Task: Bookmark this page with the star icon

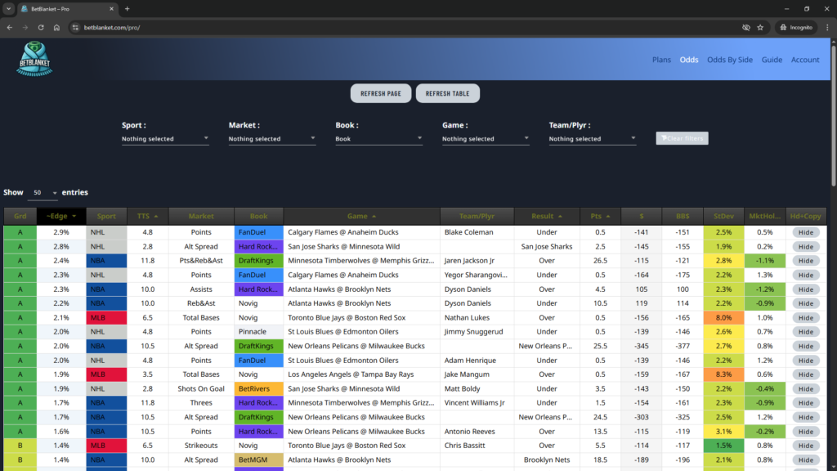Action: [x=760, y=27]
